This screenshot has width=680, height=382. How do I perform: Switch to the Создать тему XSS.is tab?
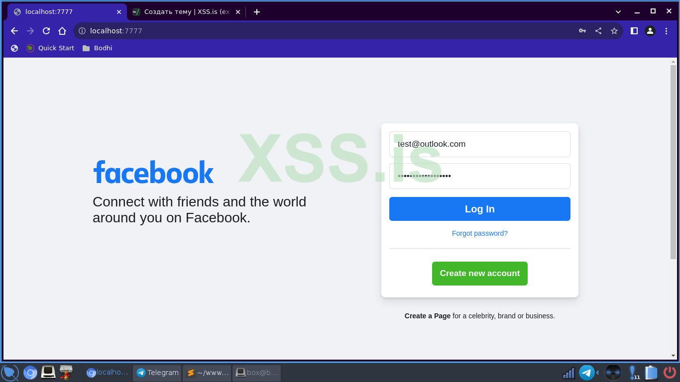tap(186, 12)
